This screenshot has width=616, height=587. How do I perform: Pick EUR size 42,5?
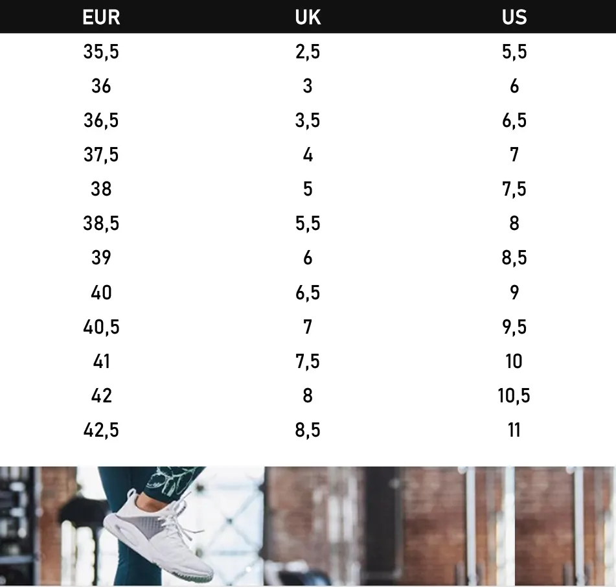(x=101, y=430)
